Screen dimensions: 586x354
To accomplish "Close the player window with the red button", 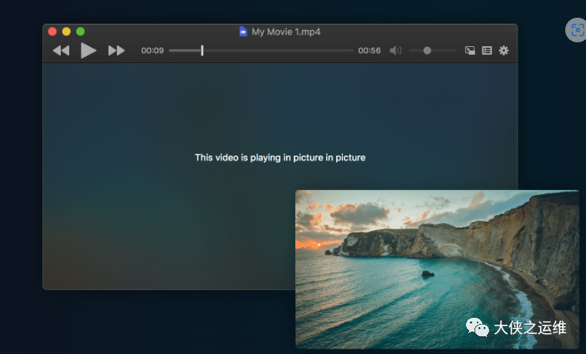I will pyautogui.click(x=52, y=32).
